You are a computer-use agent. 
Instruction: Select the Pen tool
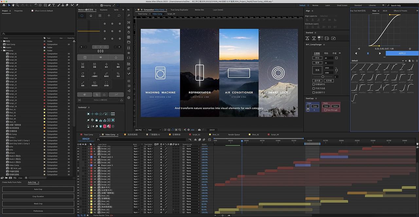(x=48, y=5)
